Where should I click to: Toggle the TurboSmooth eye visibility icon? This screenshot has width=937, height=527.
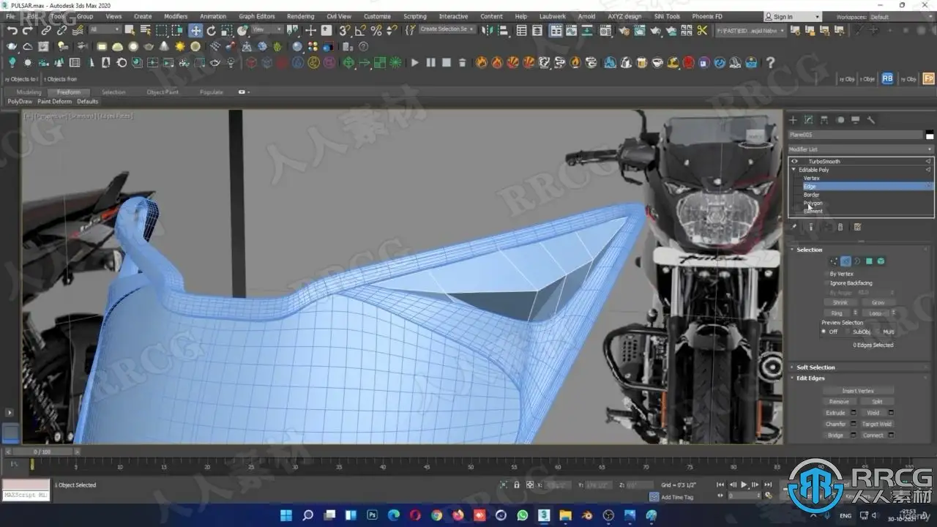pyautogui.click(x=794, y=161)
